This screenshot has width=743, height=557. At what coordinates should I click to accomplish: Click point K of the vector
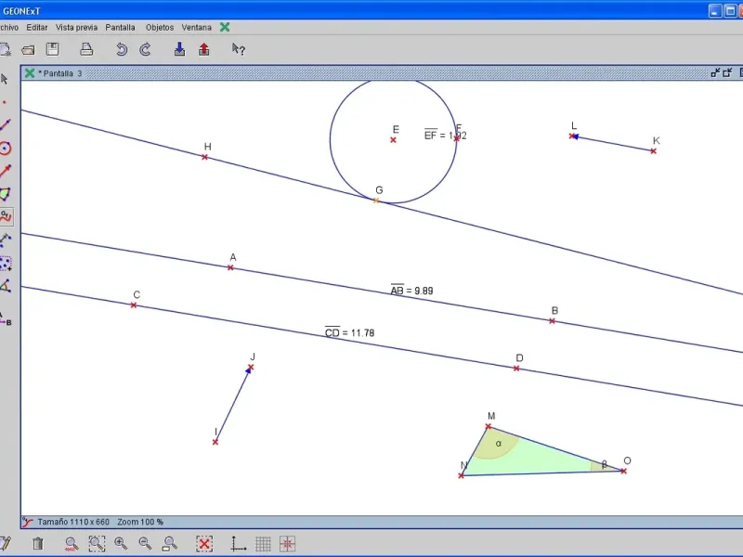coord(654,151)
